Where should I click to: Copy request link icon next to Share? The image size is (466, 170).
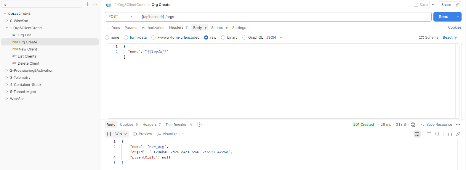click(x=458, y=5)
